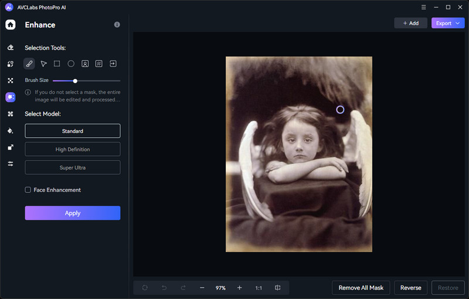Redo the last action

183,288
